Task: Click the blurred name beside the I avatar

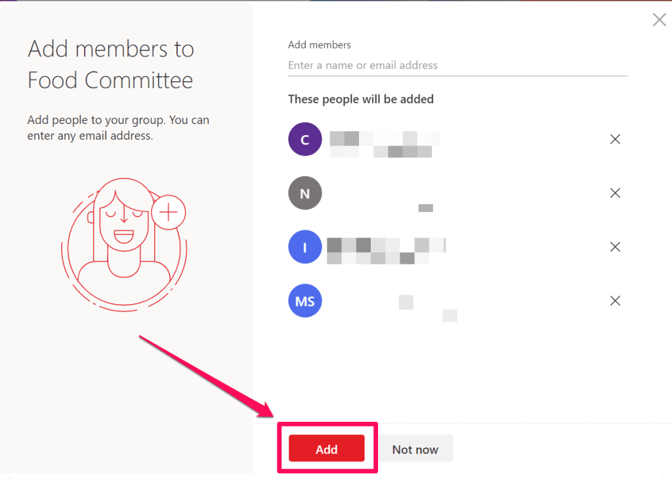Action: coord(386,251)
